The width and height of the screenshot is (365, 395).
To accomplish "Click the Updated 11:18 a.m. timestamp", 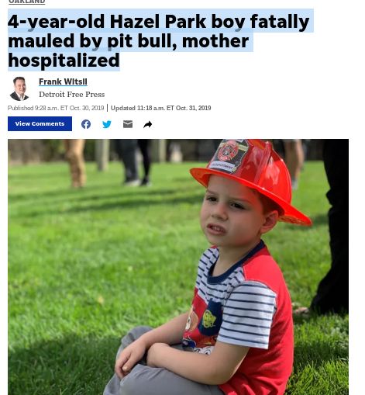I will pos(161,108).
